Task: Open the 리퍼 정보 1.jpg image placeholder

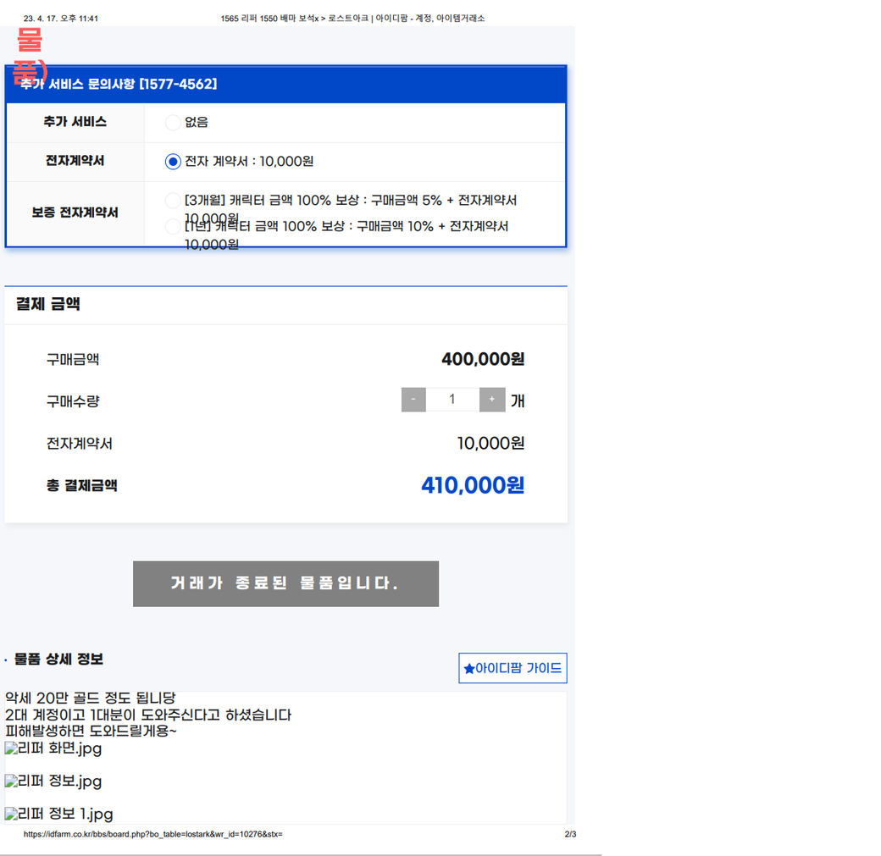Action: 59,815
